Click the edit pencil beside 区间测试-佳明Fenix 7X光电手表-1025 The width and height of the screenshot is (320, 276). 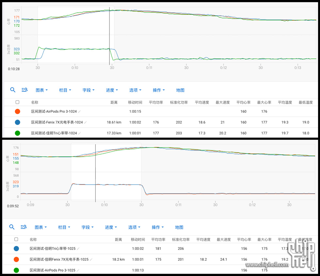[x=91, y=259]
